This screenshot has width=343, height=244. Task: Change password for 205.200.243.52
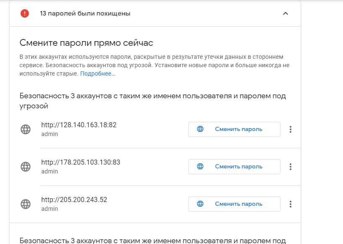pos(234,204)
